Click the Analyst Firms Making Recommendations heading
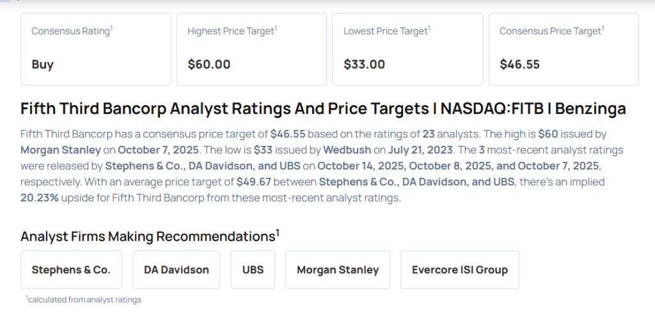This screenshot has height=316, width=655. [147, 236]
